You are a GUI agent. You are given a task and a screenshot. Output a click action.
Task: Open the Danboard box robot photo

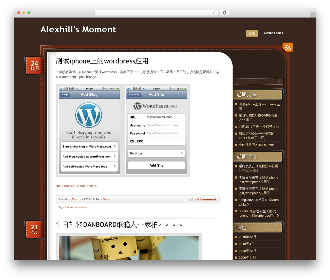[x=129, y=248]
